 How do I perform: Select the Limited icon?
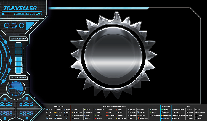(55, 112)
